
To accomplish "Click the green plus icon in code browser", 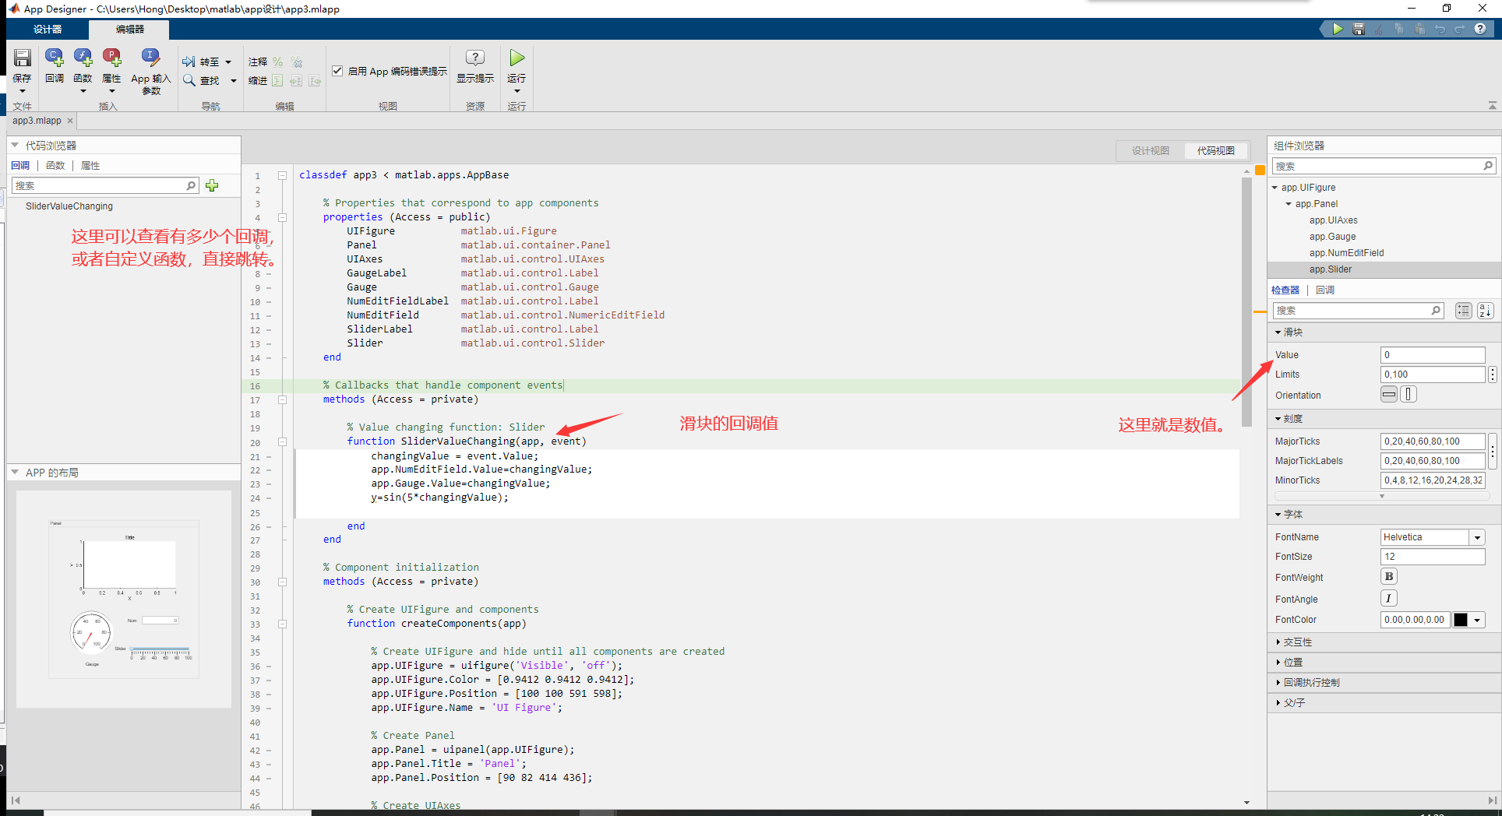I will (x=212, y=185).
